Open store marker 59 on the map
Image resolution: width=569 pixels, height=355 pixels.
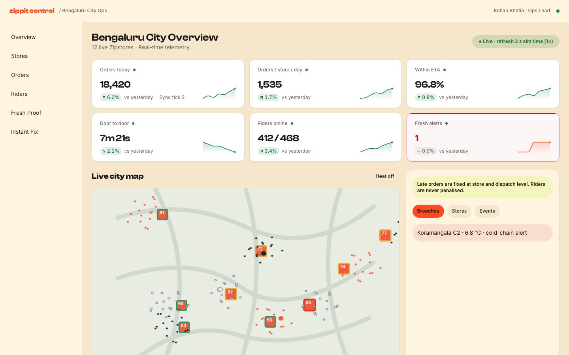point(181,305)
